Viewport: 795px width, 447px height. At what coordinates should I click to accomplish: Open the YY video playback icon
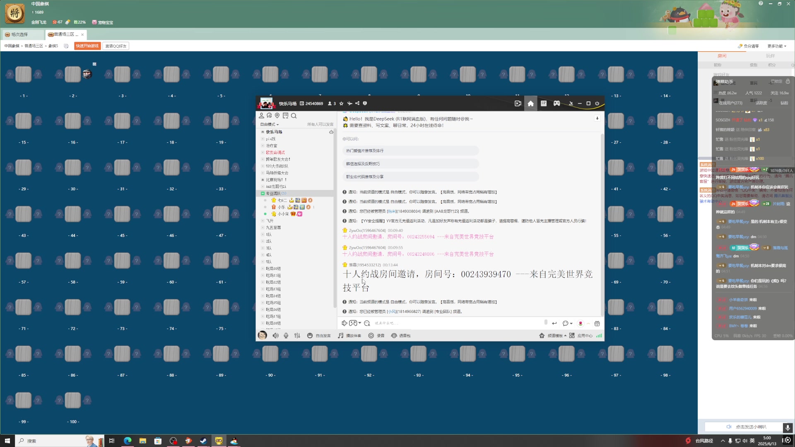518,103
